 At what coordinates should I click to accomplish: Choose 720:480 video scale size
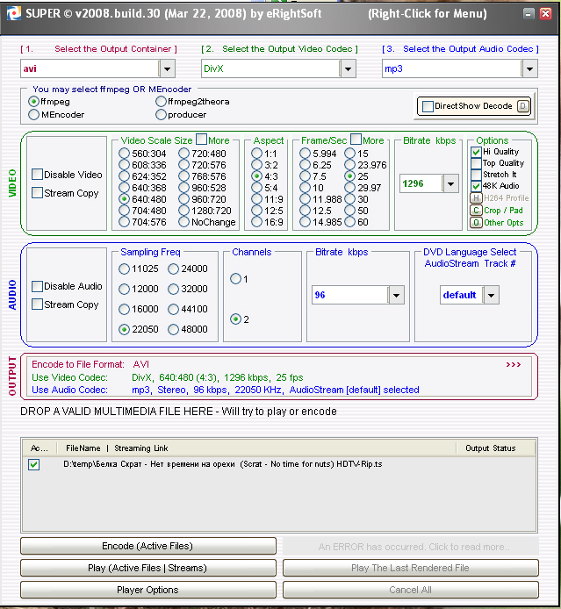184,154
